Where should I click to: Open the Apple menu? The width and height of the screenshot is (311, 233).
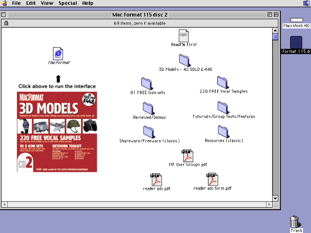4,3
